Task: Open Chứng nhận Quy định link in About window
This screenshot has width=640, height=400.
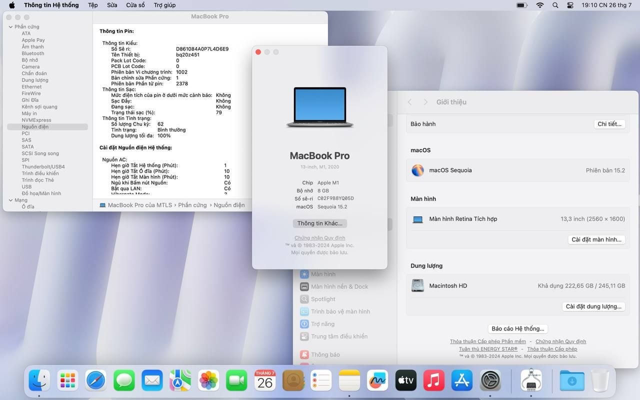Action: pos(320,238)
